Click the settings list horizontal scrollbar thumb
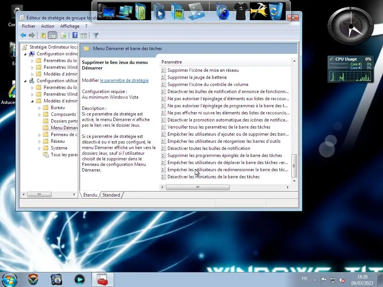The width and height of the screenshot is (383, 287). pos(197,187)
